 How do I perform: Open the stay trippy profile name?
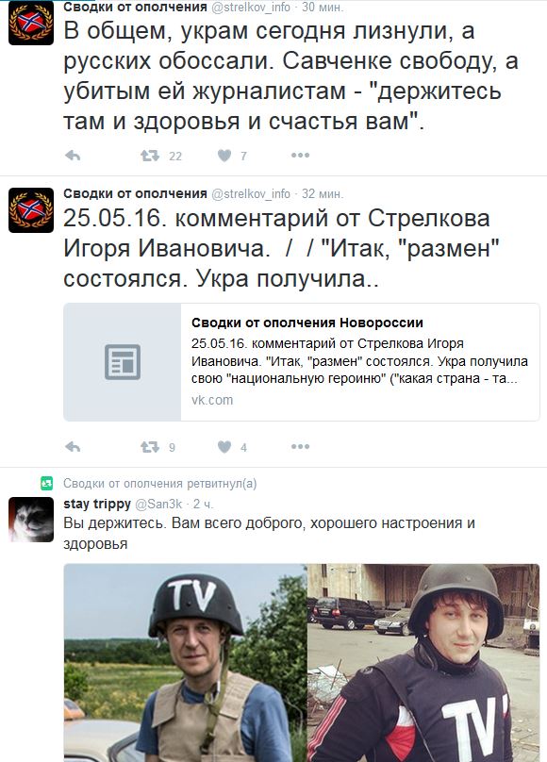97,504
